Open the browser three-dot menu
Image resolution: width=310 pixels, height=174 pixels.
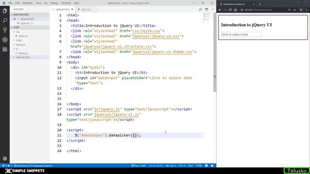point(307,10)
